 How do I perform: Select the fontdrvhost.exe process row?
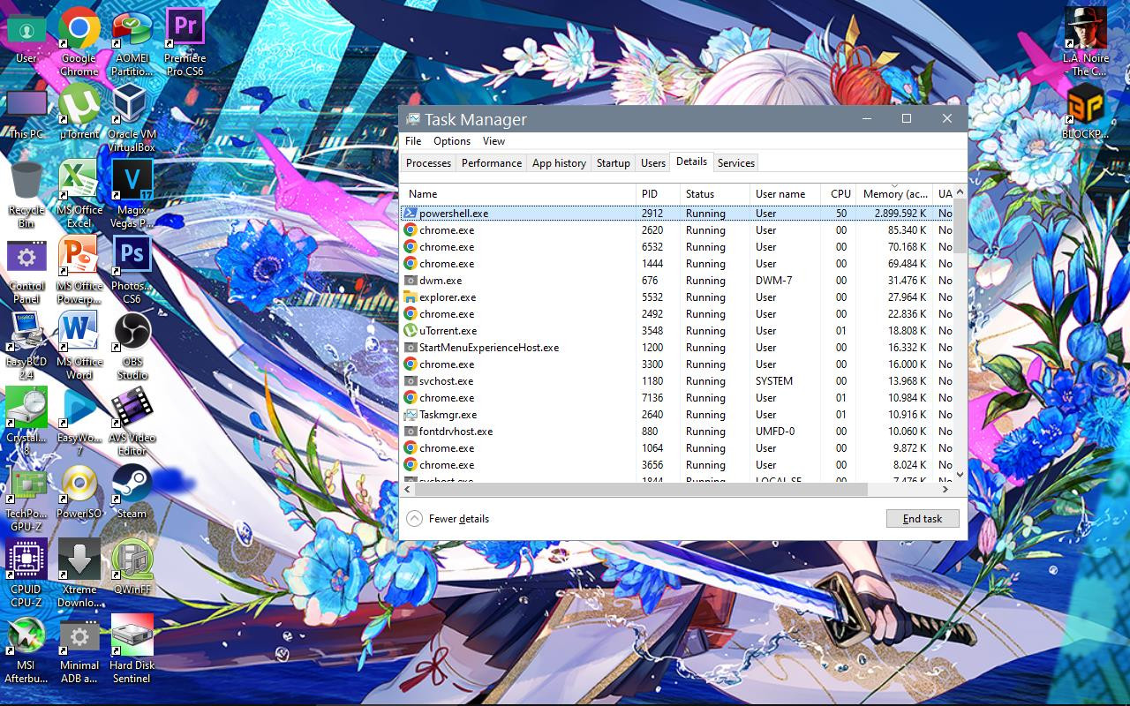677,432
